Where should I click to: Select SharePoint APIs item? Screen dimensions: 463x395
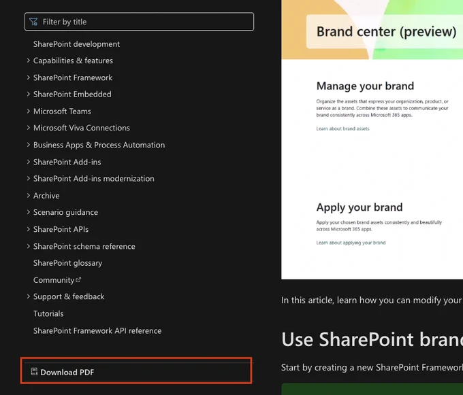(x=61, y=229)
